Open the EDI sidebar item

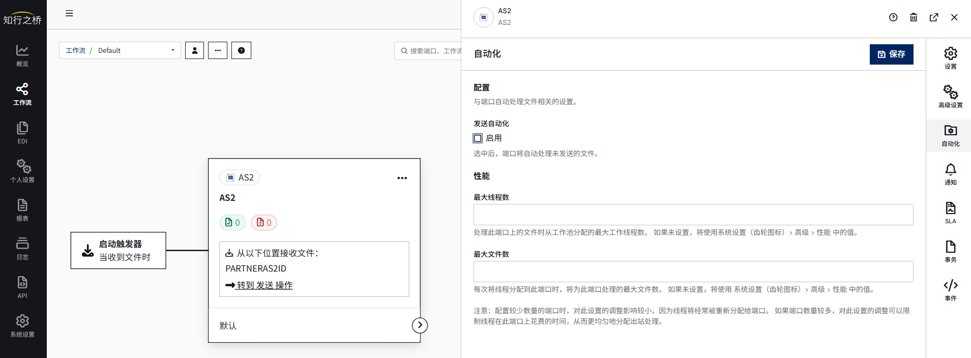coord(22,133)
